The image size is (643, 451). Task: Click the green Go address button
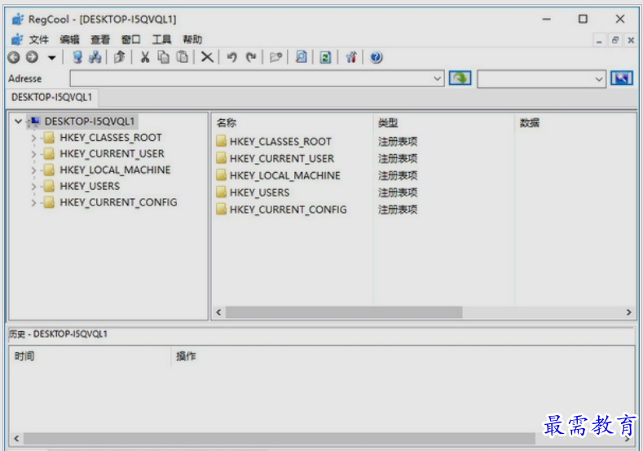pos(460,78)
